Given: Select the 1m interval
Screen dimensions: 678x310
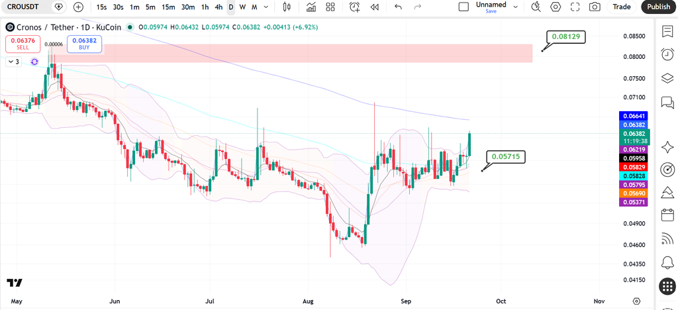Looking at the screenshot, I should [134, 7].
